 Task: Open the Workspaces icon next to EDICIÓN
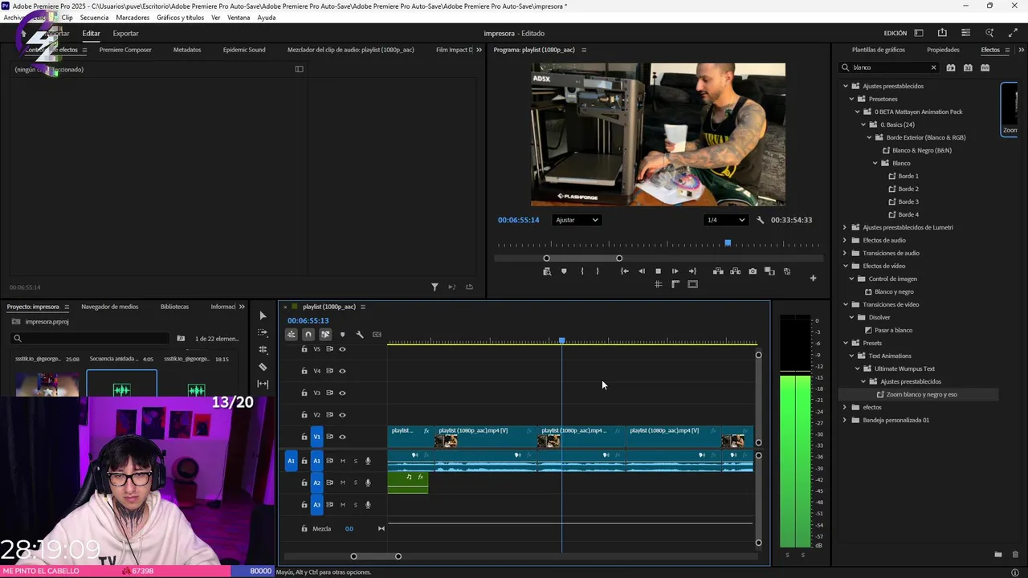pyautogui.click(x=919, y=33)
